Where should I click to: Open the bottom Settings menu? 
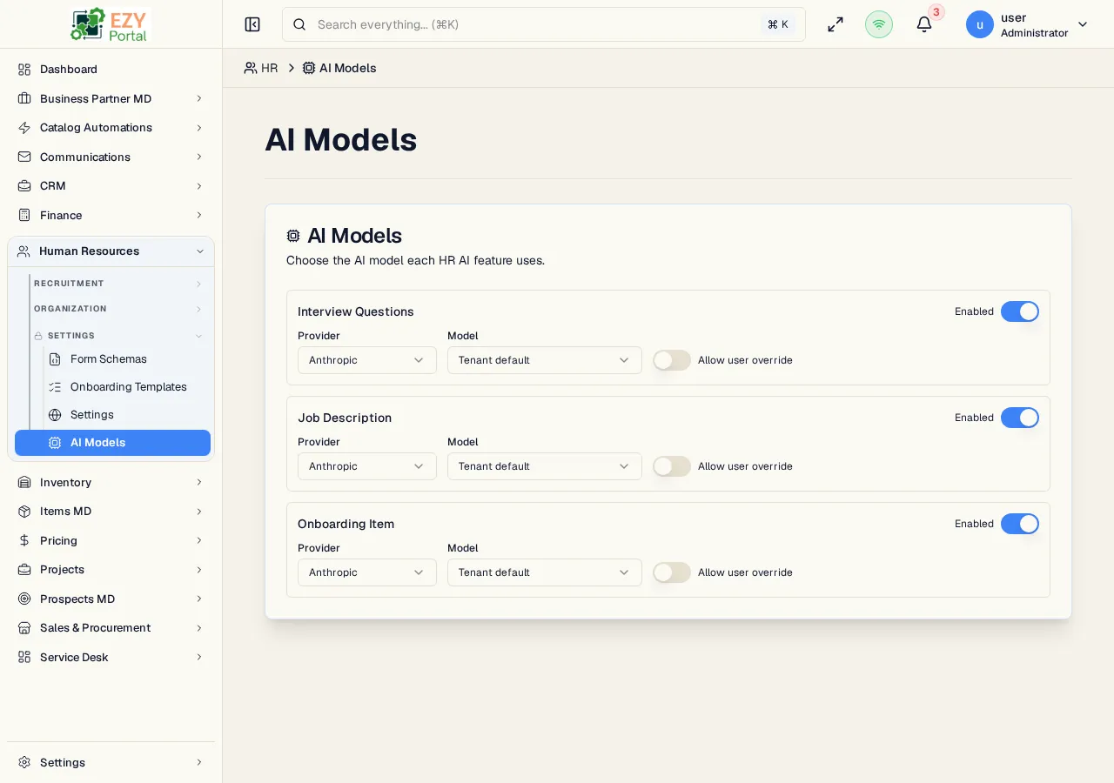tap(111, 762)
